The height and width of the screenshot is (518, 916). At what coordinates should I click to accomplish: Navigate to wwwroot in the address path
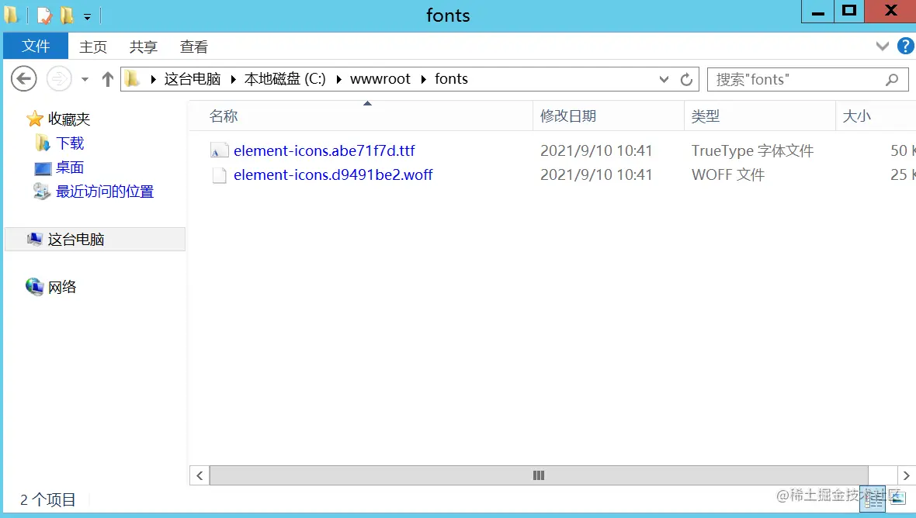pos(380,79)
